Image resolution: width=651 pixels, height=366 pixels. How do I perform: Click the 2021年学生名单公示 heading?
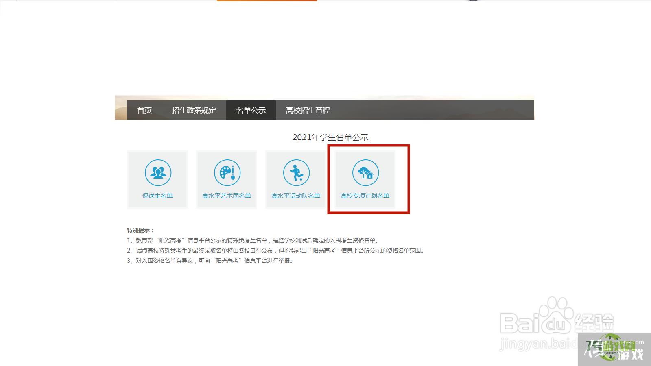click(x=330, y=137)
